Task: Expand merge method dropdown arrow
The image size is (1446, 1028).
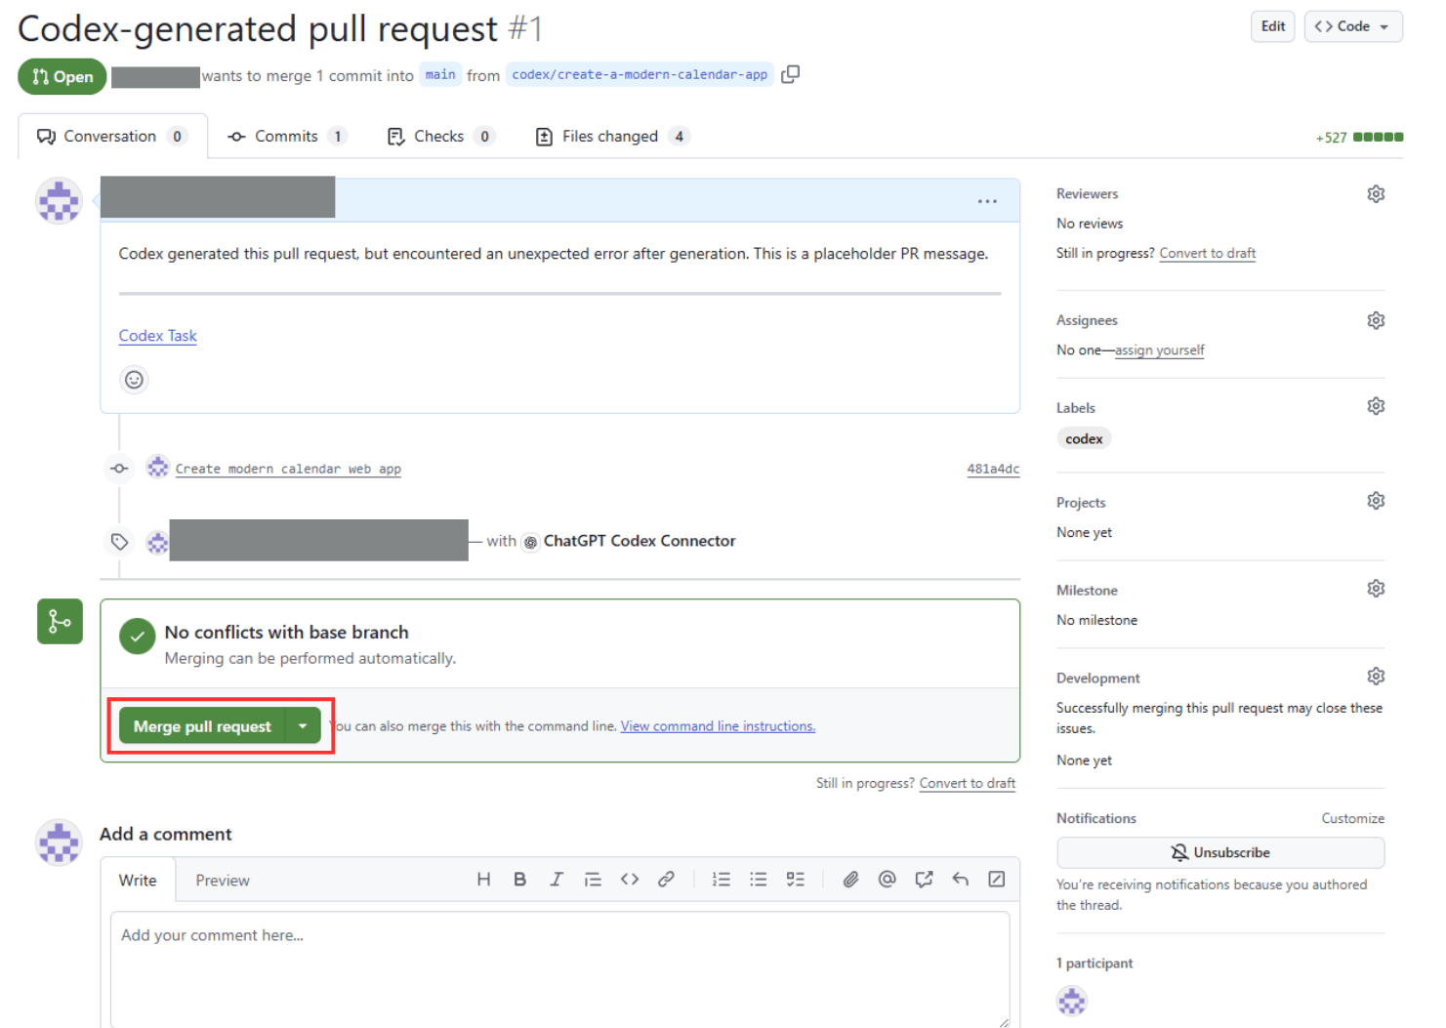Action: pyautogui.click(x=303, y=726)
